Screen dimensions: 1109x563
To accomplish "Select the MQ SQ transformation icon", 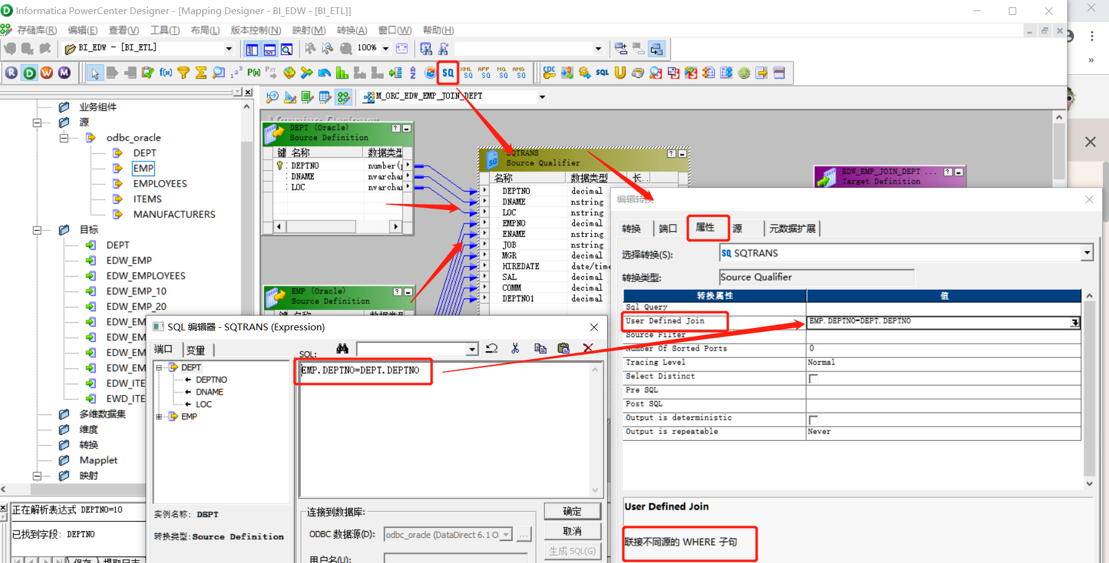I will coord(502,72).
